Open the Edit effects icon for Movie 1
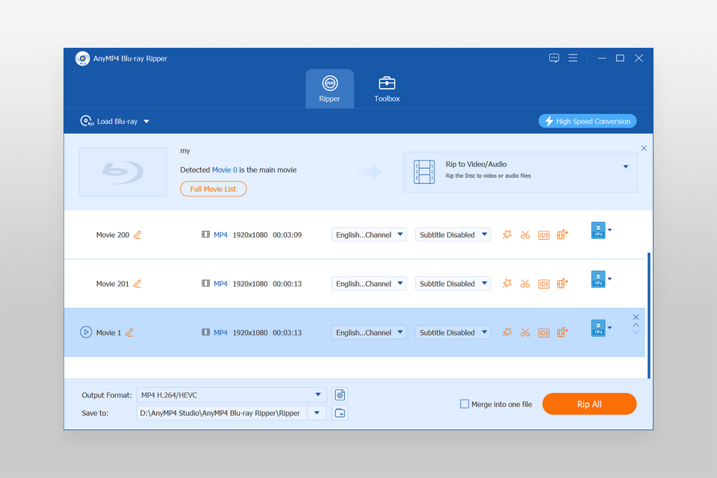This screenshot has height=478, width=717. [x=507, y=332]
